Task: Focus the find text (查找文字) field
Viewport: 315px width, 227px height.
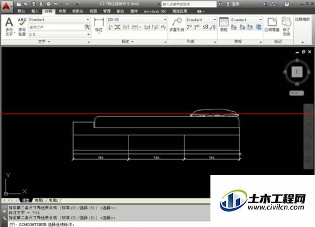Action: click(x=57, y=27)
